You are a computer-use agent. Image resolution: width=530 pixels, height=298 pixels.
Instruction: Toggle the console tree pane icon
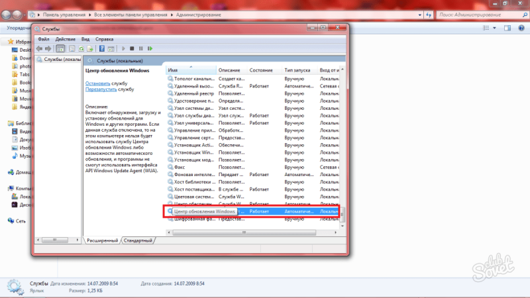(x=60, y=48)
